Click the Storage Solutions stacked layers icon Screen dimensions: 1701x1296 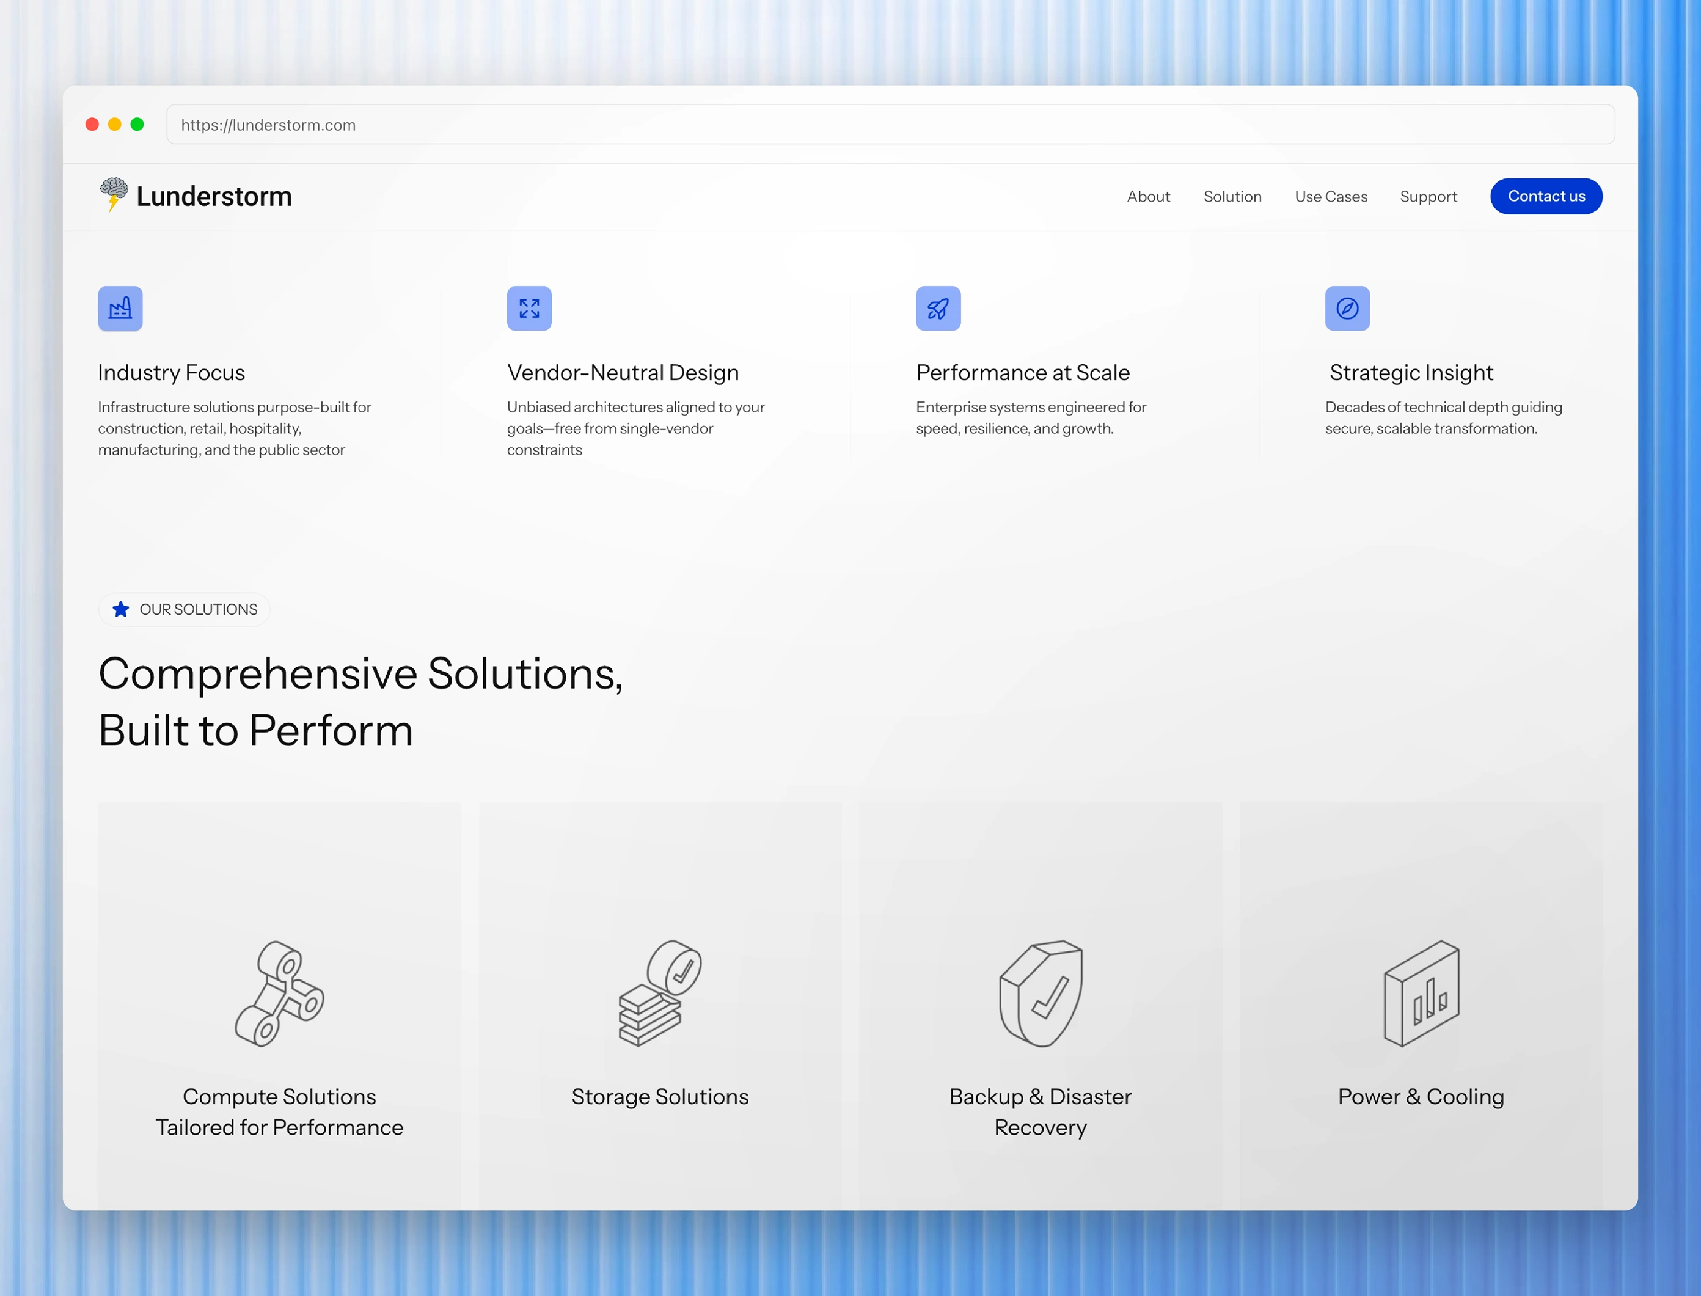coord(660,994)
